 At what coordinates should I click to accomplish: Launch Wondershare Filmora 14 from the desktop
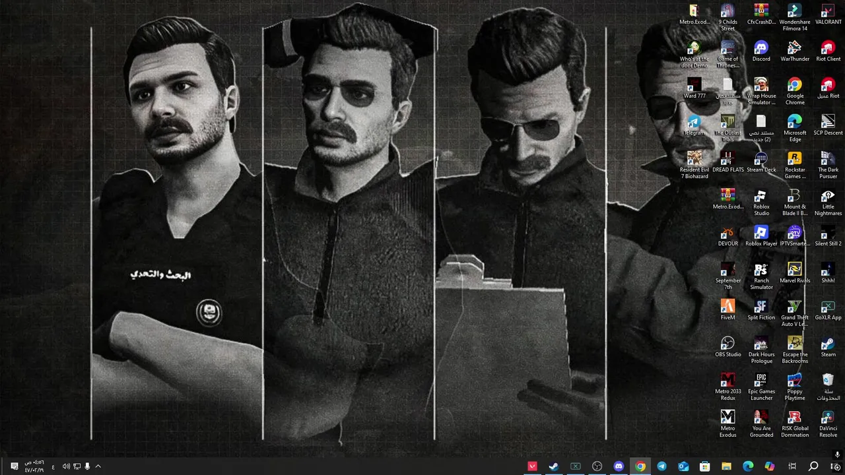click(794, 18)
